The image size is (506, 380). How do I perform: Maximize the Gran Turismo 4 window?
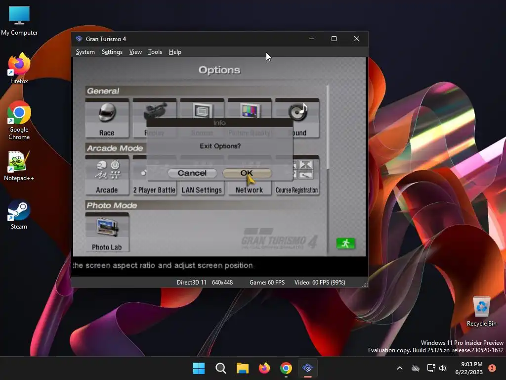[x=334, y=39]
